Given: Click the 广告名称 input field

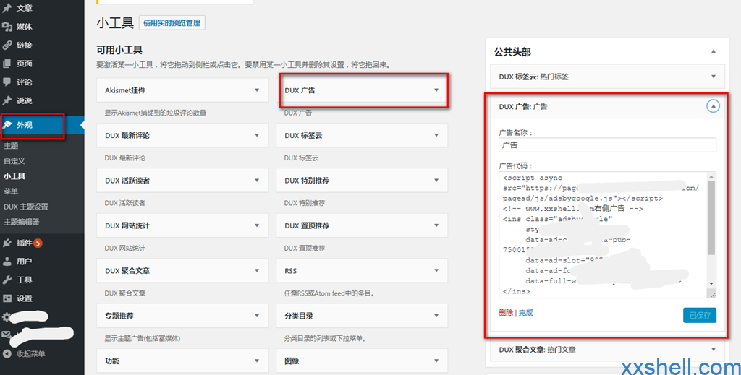Looking at the screenshot, I should tap(607, 145).
